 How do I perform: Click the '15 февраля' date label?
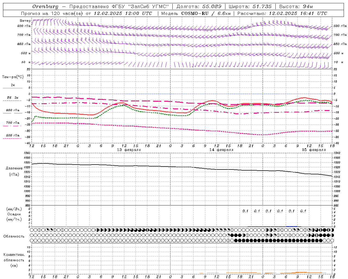pyautogui.click(x=314, y=150)
